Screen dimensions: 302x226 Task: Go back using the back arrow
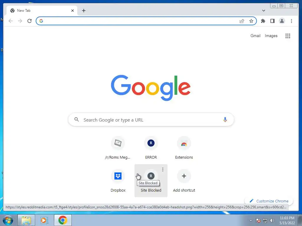point(11,21)
